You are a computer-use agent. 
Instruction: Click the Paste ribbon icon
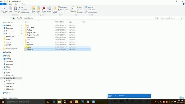click(16, 9)
